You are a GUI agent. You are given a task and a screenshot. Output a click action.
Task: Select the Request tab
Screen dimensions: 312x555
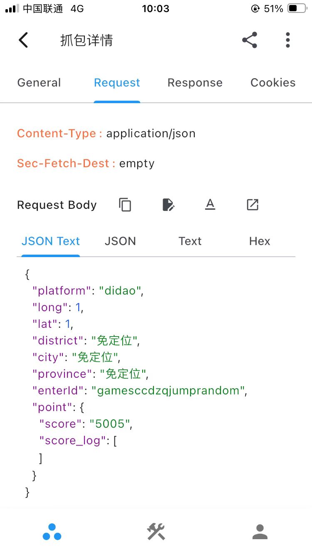pyautogui.click(x=117, y=83)
